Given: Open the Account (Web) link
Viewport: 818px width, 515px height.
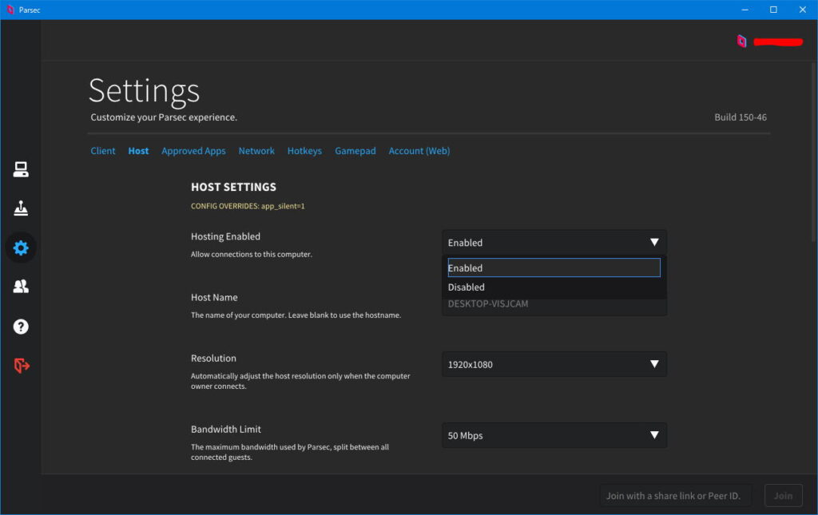Looking at the screenshot, I should [419, 151].
